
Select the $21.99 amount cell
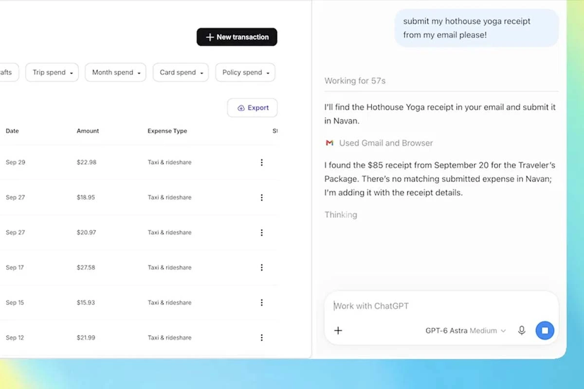86,337
